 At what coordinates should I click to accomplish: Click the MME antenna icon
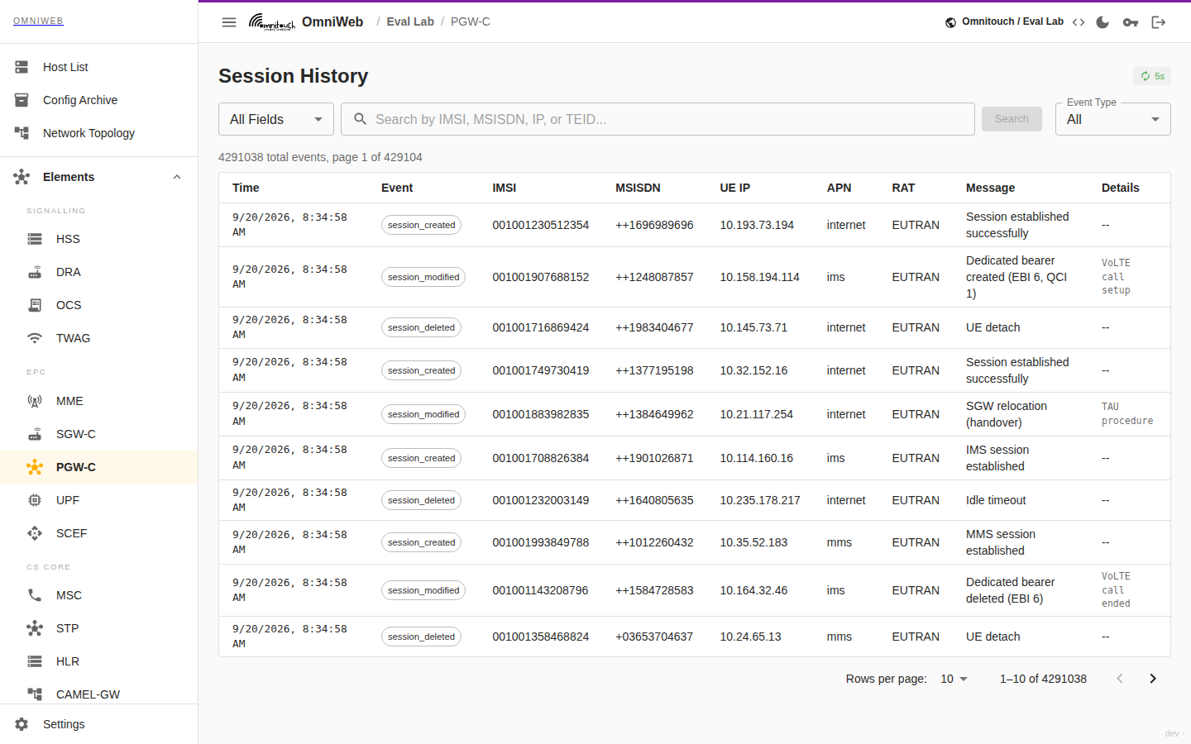point(35,401)
